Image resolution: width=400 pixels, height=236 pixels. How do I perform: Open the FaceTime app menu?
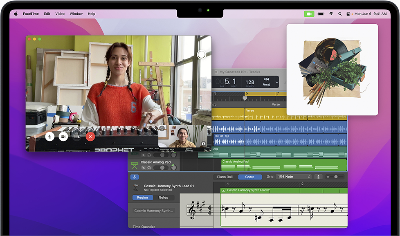click(31, 14)
